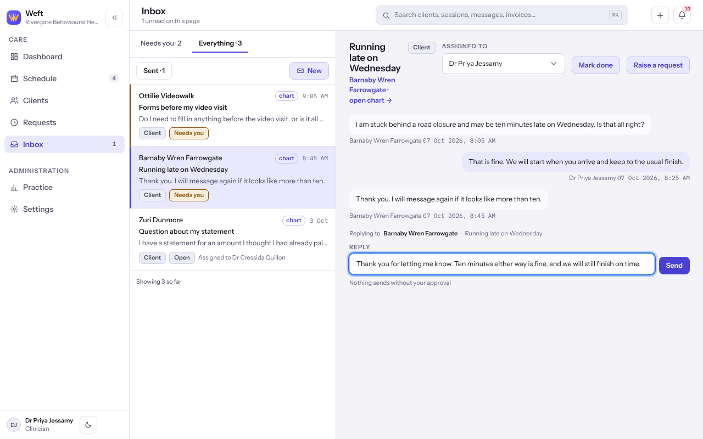Toggle dark mode with the moon icon
This screenshot has width=703, height=439.
[x=88, y=425]
